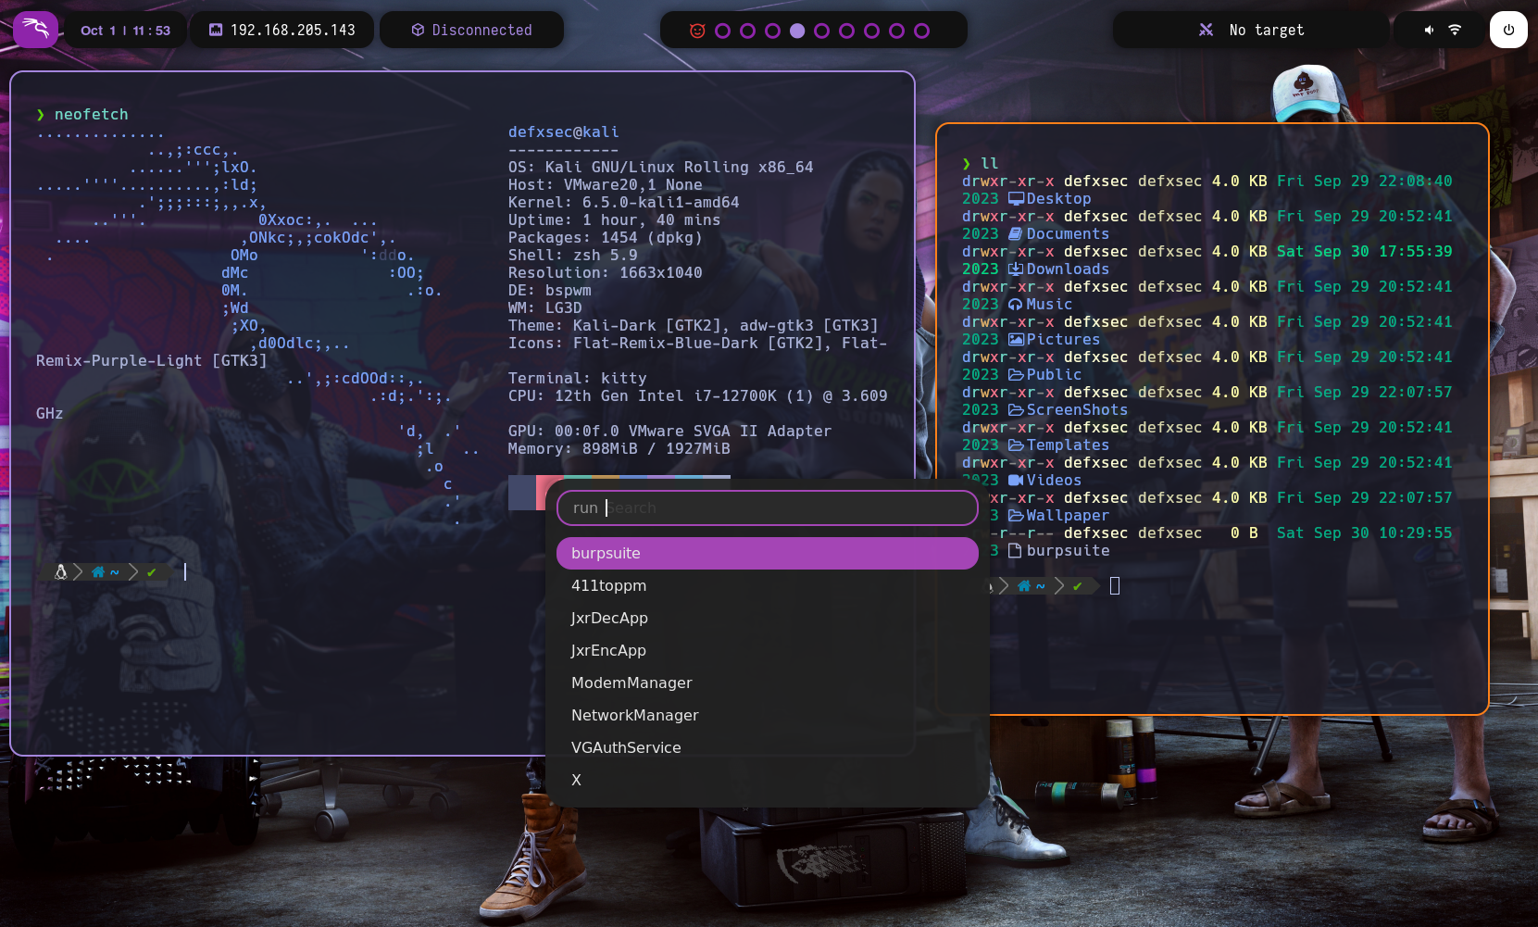Click the folder icon next to Wallpaper
The height and width of the screenshot is (927, 1538).
coord(1016,515)
